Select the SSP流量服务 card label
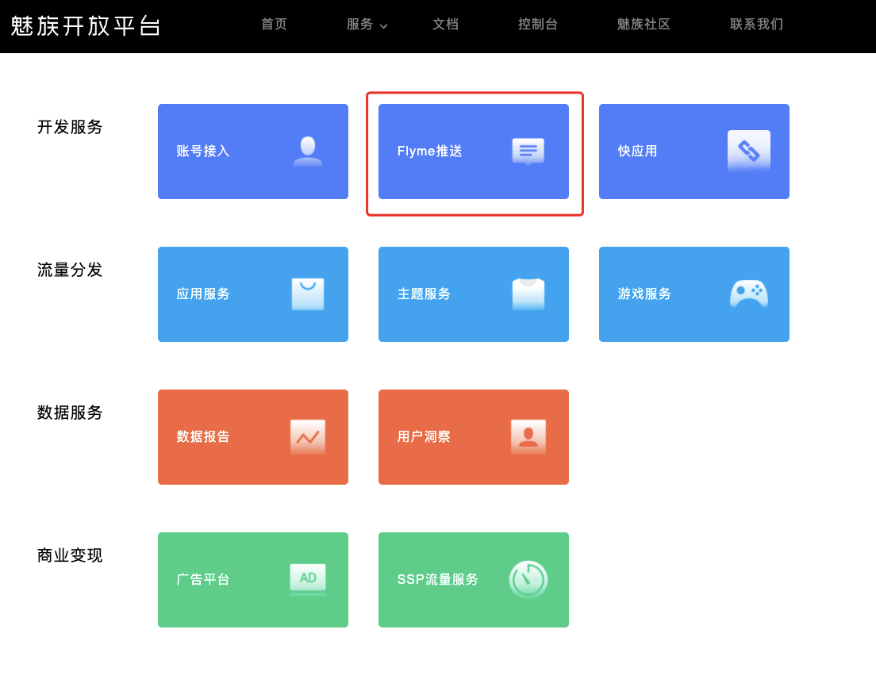Image resolution: width=876 pixels, height=687 pixels. point(437,579)
